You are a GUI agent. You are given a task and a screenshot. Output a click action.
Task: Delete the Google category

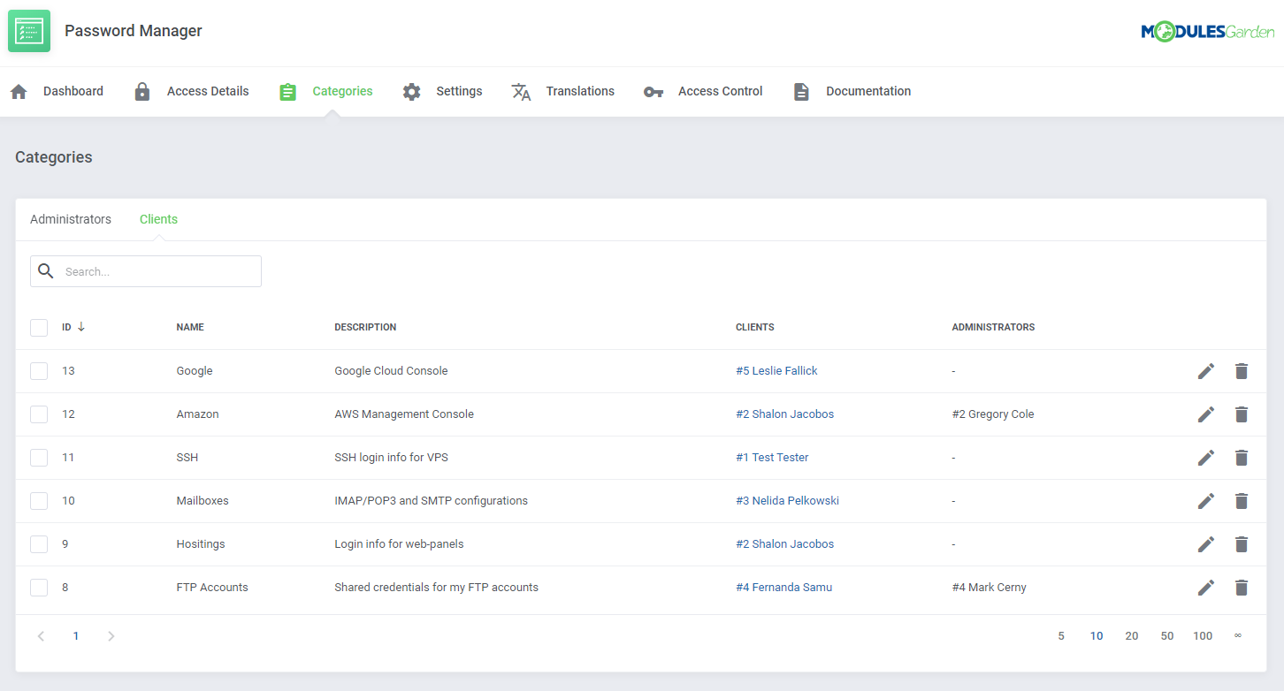point(1242,371)
